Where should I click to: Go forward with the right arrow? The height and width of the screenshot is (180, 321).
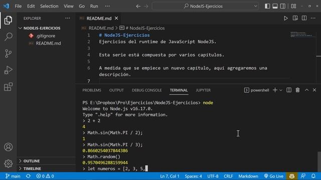(x=146, y=6)
